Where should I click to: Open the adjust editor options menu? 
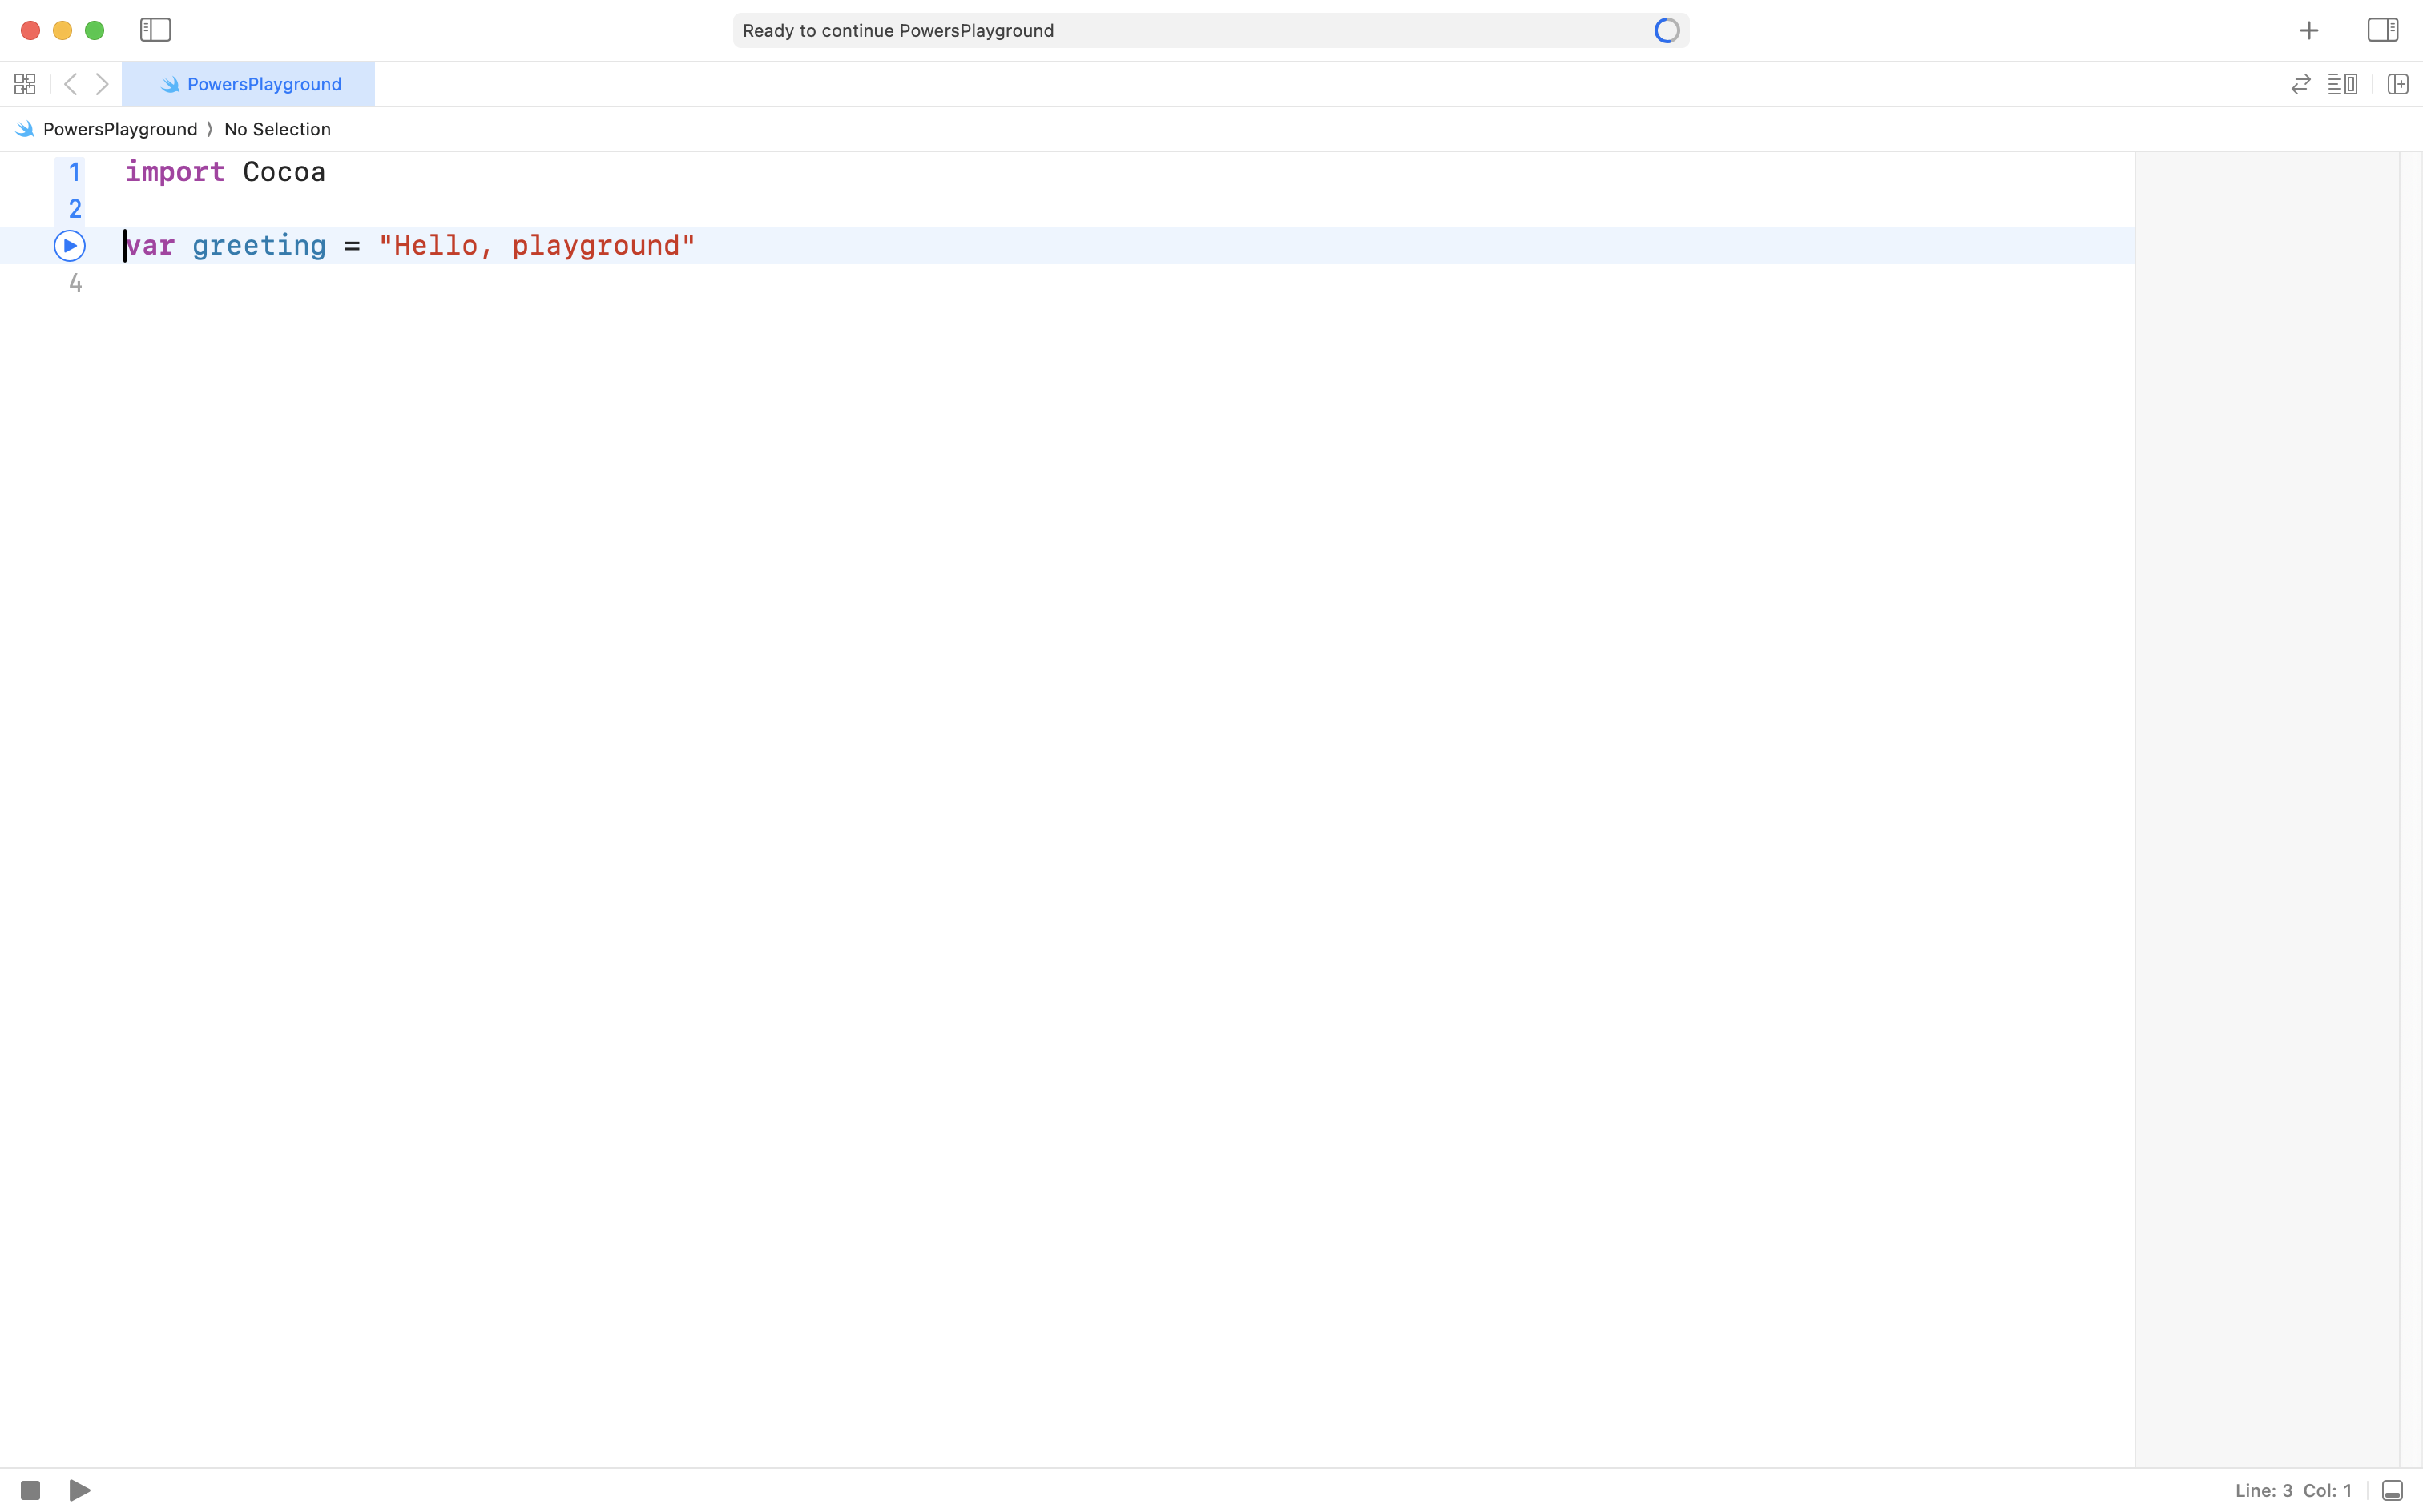coord(2342,84)
